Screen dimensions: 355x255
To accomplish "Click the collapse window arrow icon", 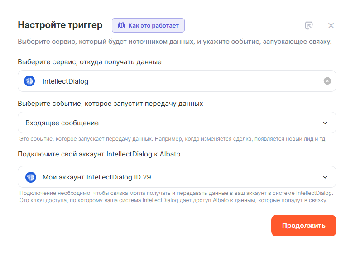I will [x=309, y=25].
